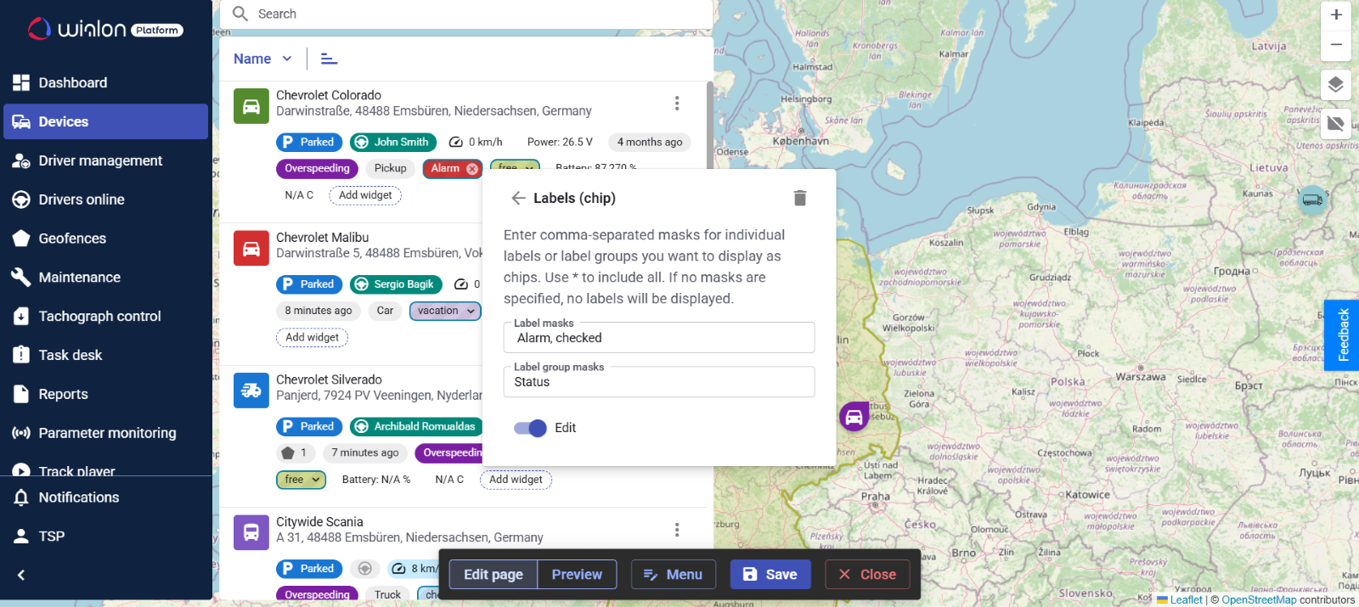Open the Name sort dropdown

click(262, 59)
